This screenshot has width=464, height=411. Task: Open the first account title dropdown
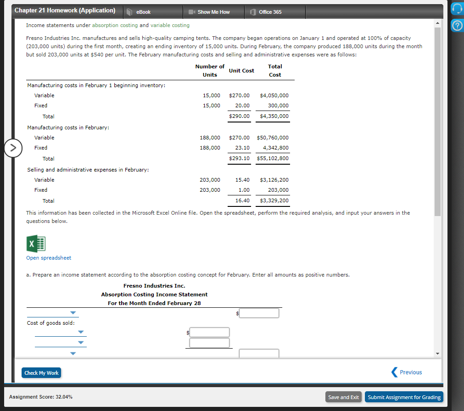pyautogui.click(x=73, y=312)
